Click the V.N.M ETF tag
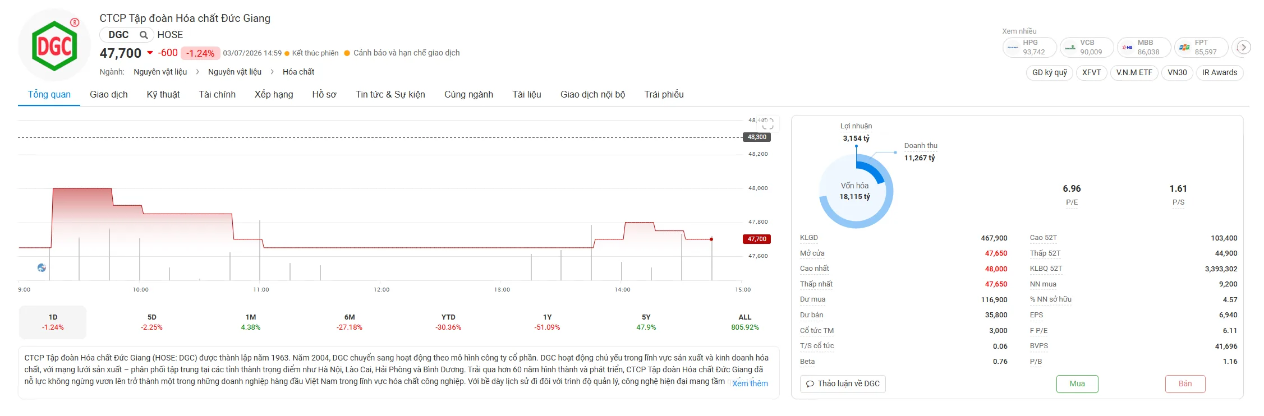 (1134, 73)
